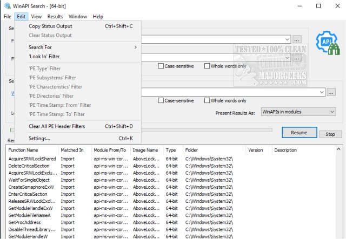This screenshot has height=239, width=346.
Task: Close the WinAPI Search window
Action: coord(337,6)
